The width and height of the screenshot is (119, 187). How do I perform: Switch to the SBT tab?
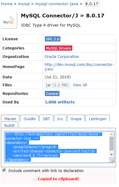(46, 118)
